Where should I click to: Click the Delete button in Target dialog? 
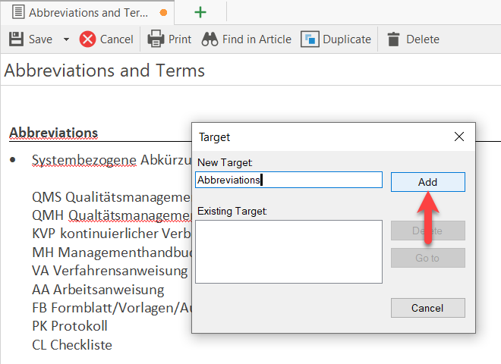pos(427,231)
